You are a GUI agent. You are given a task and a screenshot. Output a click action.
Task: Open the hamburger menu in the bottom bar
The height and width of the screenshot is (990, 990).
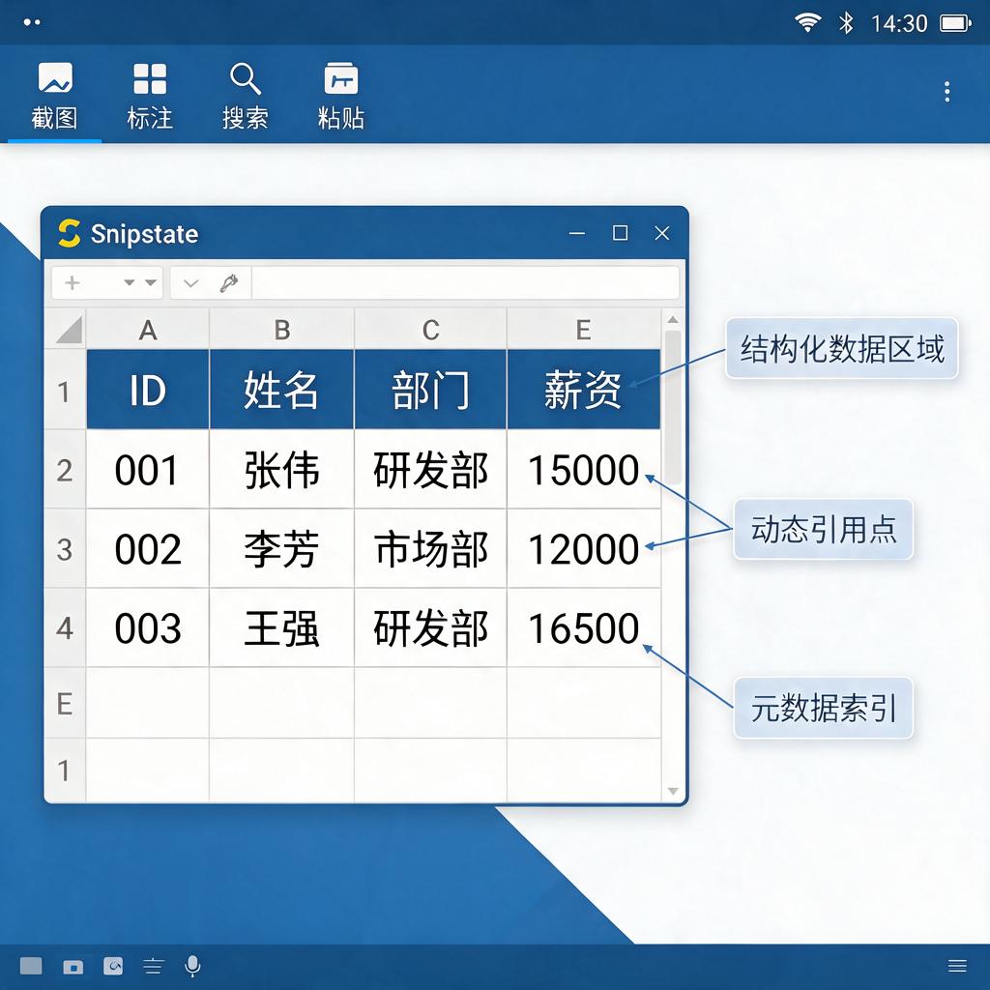coord(957,966)
